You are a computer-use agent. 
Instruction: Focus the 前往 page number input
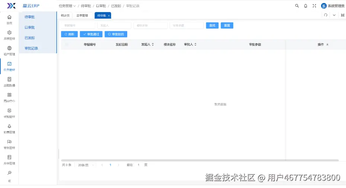pyautogui.click(x=138, y=165)
